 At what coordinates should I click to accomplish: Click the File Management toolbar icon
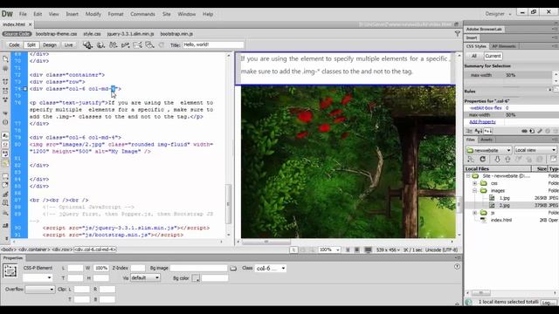113,44
